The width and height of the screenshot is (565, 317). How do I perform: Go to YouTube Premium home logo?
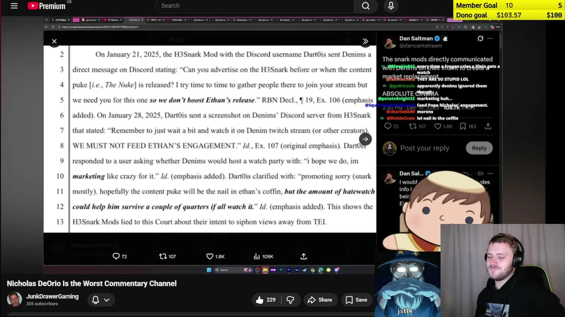pos(47,6)
